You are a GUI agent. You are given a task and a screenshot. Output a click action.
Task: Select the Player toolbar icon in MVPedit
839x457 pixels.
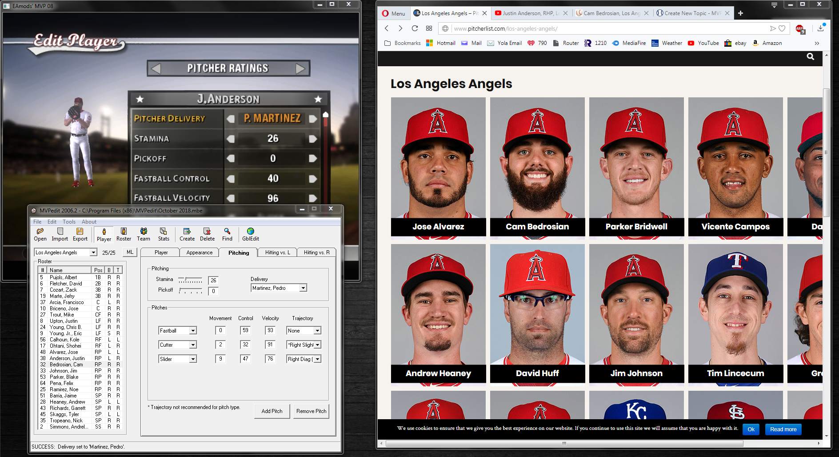(x=104, y=235)
